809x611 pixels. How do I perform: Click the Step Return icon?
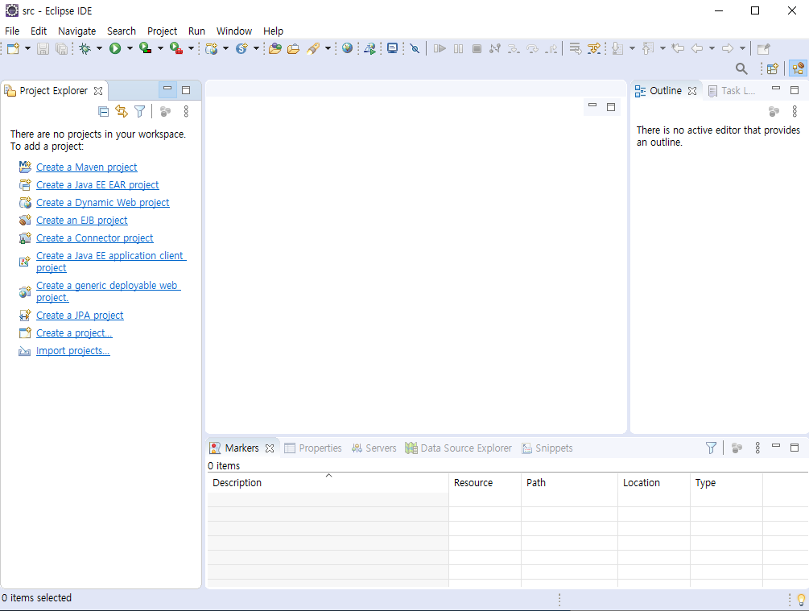[x=551, y=48]
